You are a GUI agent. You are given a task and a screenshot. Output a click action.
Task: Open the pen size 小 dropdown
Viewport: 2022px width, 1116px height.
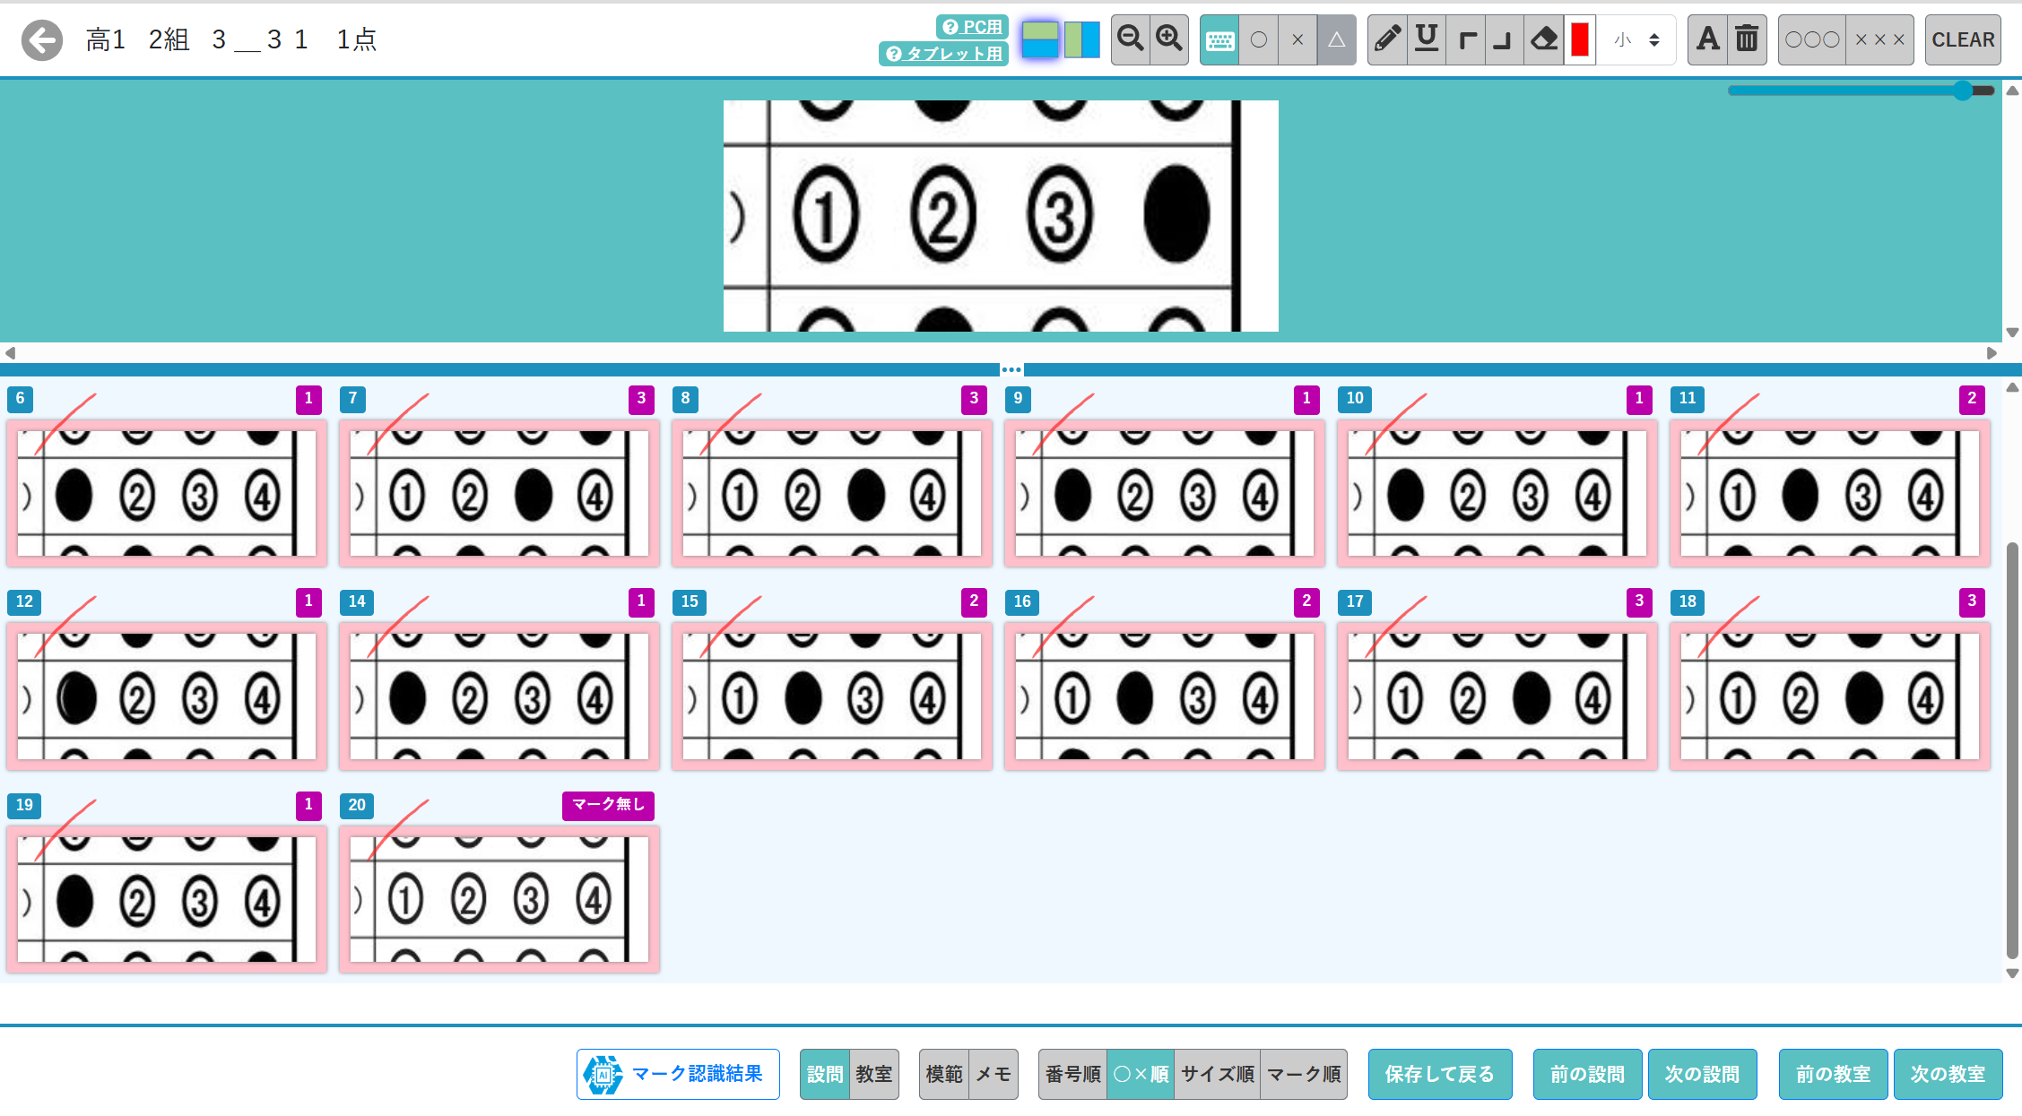coord(1636,39)
